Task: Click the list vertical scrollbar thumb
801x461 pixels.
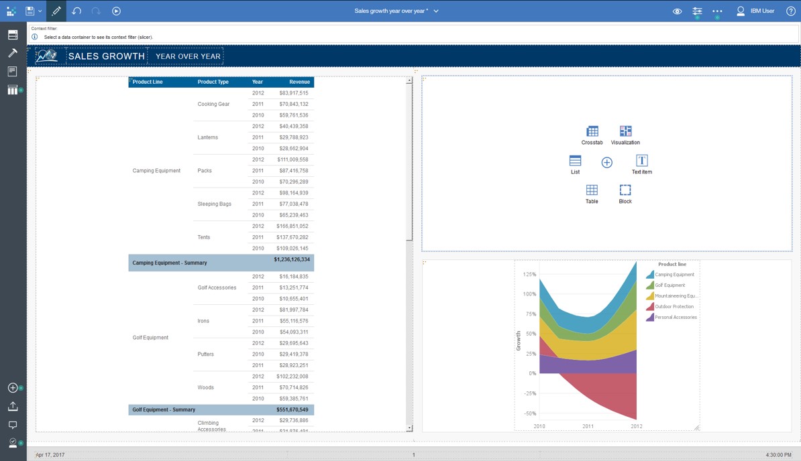Action: coord(409,162)
